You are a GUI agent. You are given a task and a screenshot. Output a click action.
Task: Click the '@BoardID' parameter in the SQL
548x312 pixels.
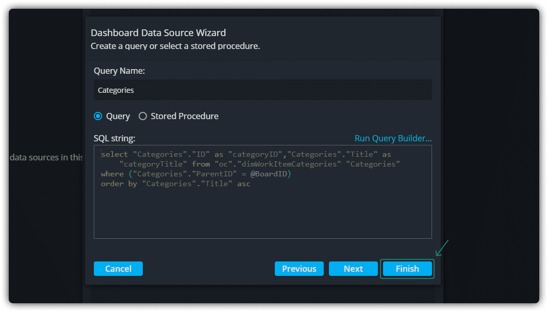269,174
